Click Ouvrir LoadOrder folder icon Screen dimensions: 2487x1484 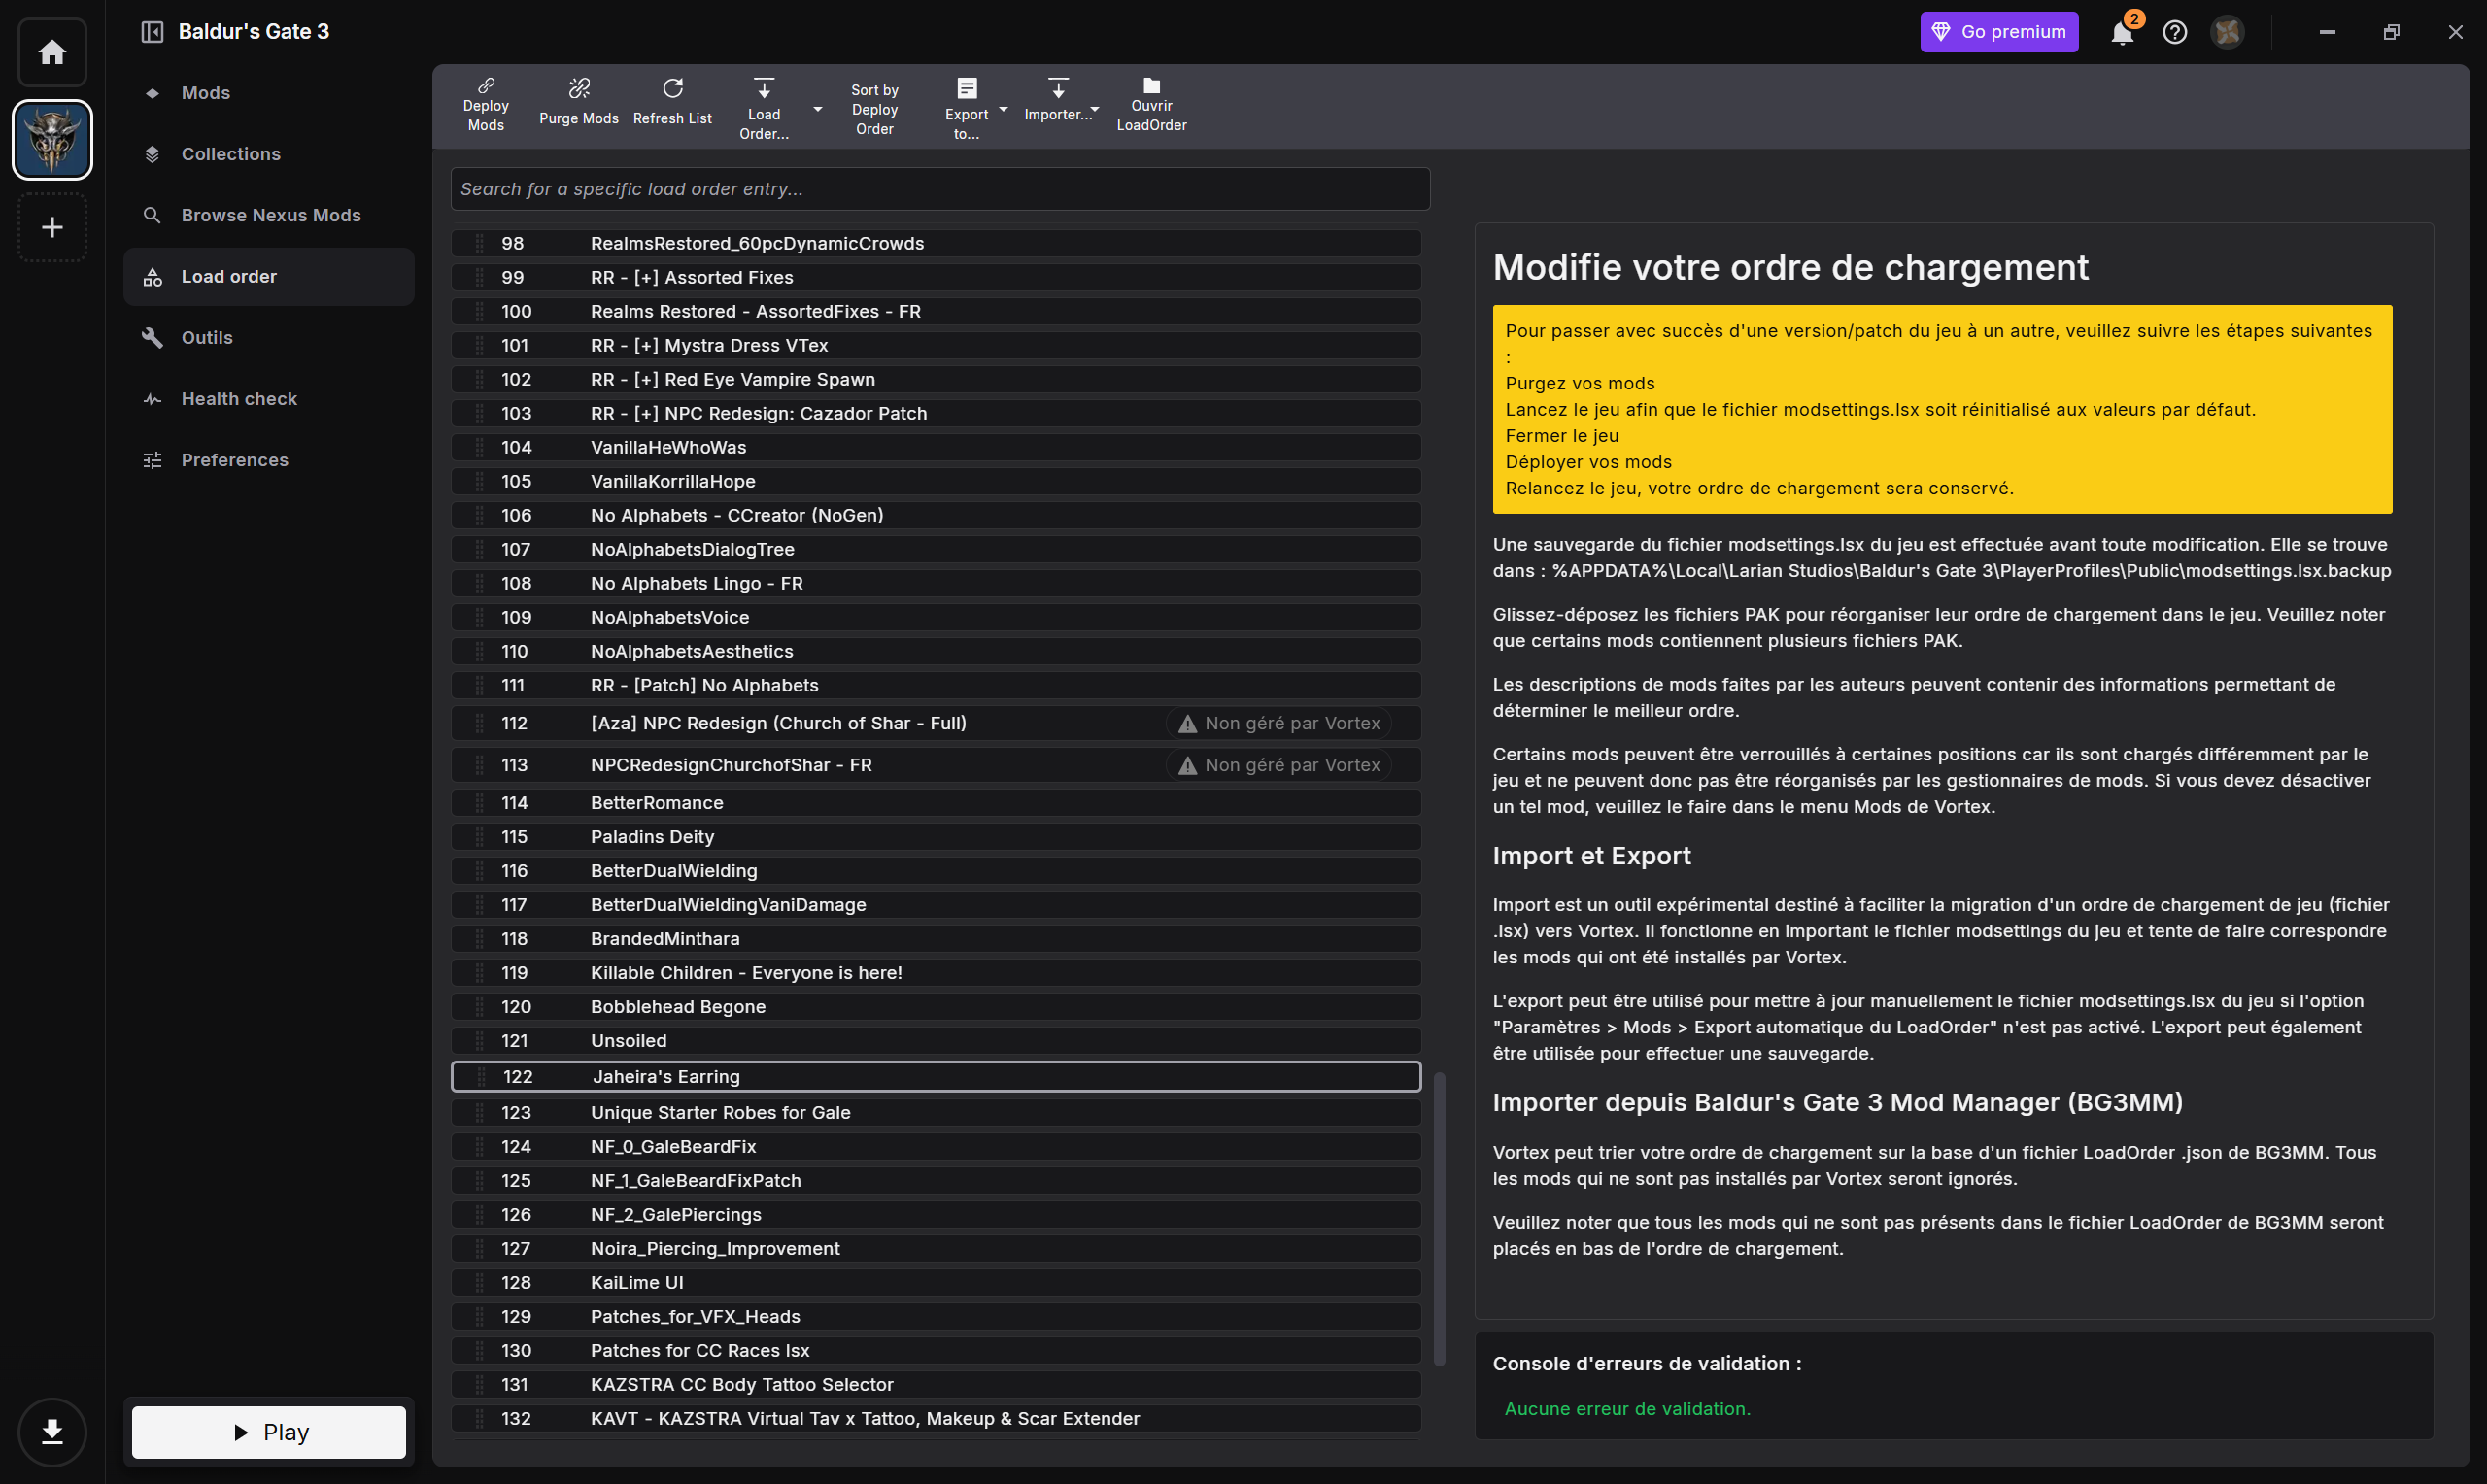(x=1152, y=104)
